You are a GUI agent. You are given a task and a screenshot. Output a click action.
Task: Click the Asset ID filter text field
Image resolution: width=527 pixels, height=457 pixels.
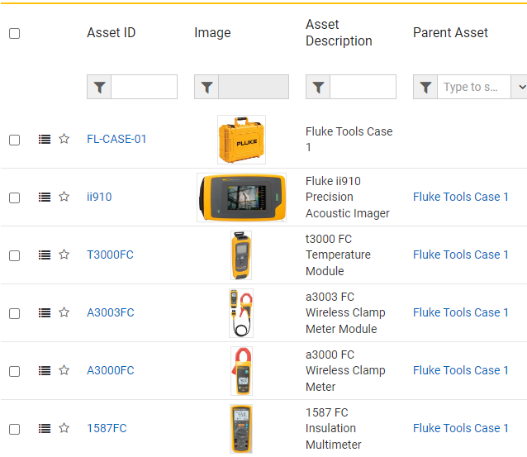click(145, 87)
